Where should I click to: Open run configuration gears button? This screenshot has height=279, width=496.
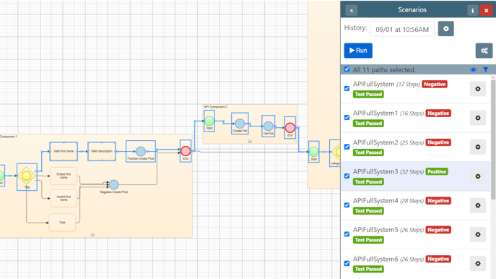pyautogui.click(x=484, y=51)
